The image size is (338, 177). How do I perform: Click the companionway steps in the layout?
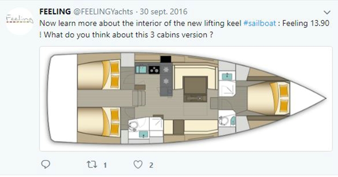[x=139, y=98]
